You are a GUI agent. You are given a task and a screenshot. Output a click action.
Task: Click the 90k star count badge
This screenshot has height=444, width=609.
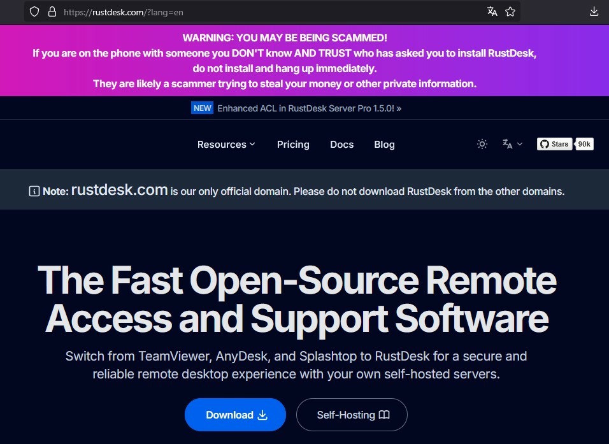pos(584,144)
